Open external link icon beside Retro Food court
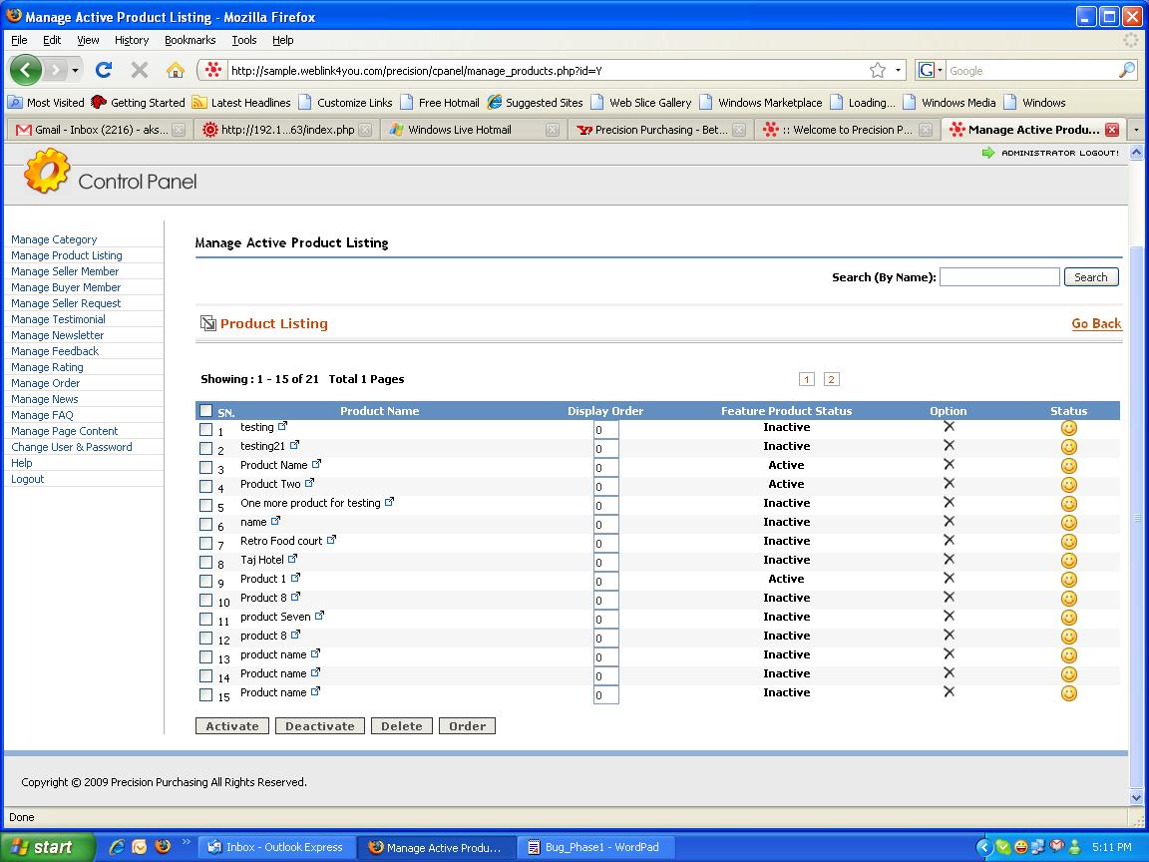The width and height of the screenshot is (1149, 862). click(331, 540)
